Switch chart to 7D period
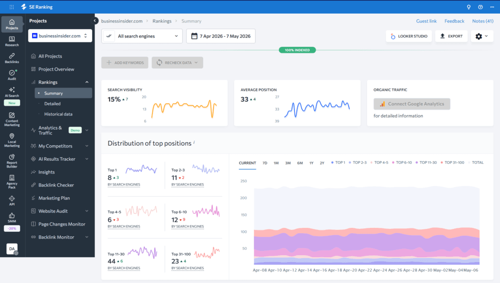Screen dimensions: 500x283 [x=265, y=163]
